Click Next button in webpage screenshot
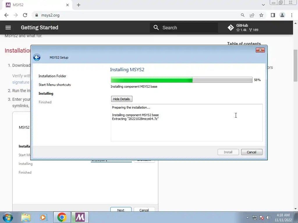The height and width of the screenshot is (223, 298). click(121, 210)
